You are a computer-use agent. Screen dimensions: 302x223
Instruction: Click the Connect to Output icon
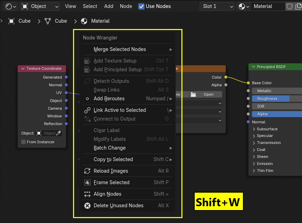(87, 119)
